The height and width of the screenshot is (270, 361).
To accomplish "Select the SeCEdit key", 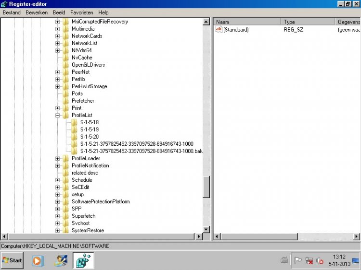I will 80,187.
